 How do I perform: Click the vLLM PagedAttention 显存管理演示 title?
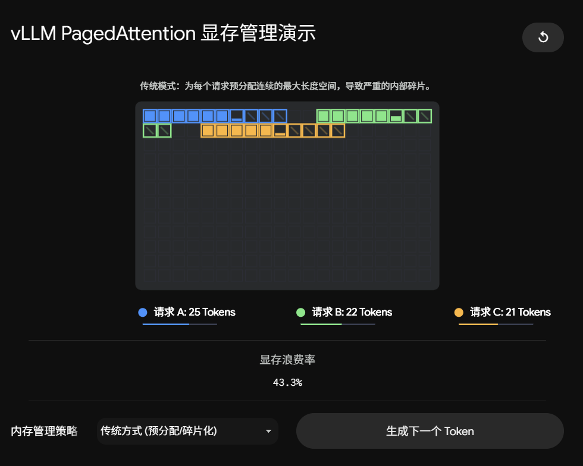(x=163, y=33)
